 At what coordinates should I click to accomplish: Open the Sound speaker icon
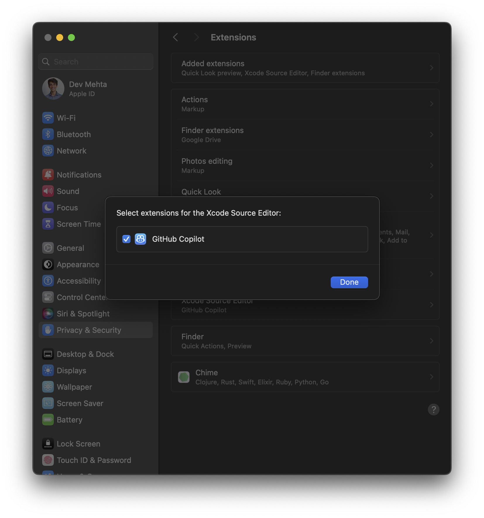[48, 191]
